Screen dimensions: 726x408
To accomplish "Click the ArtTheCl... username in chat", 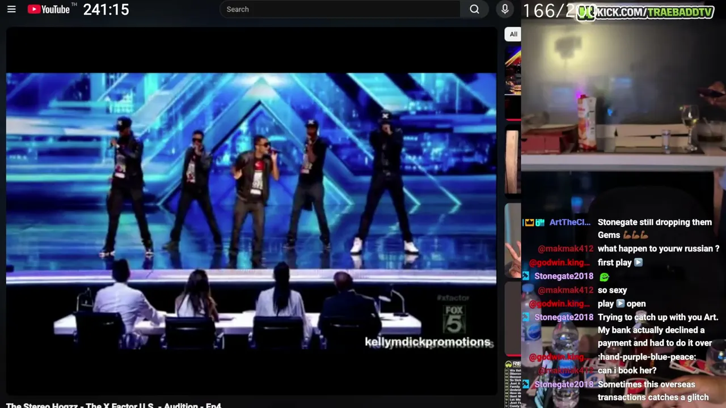I will (x=570, y=222).
